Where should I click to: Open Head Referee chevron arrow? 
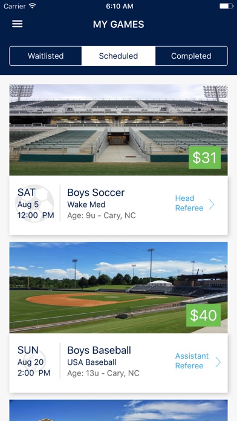212,204
